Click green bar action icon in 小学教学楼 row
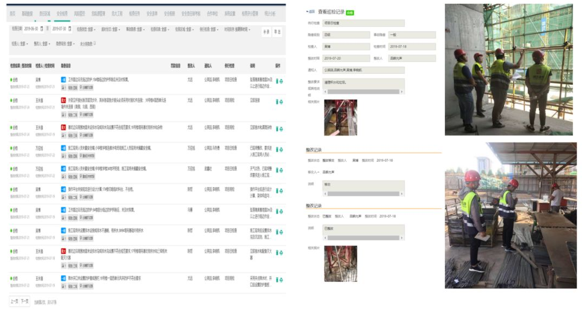 point(277,149)
